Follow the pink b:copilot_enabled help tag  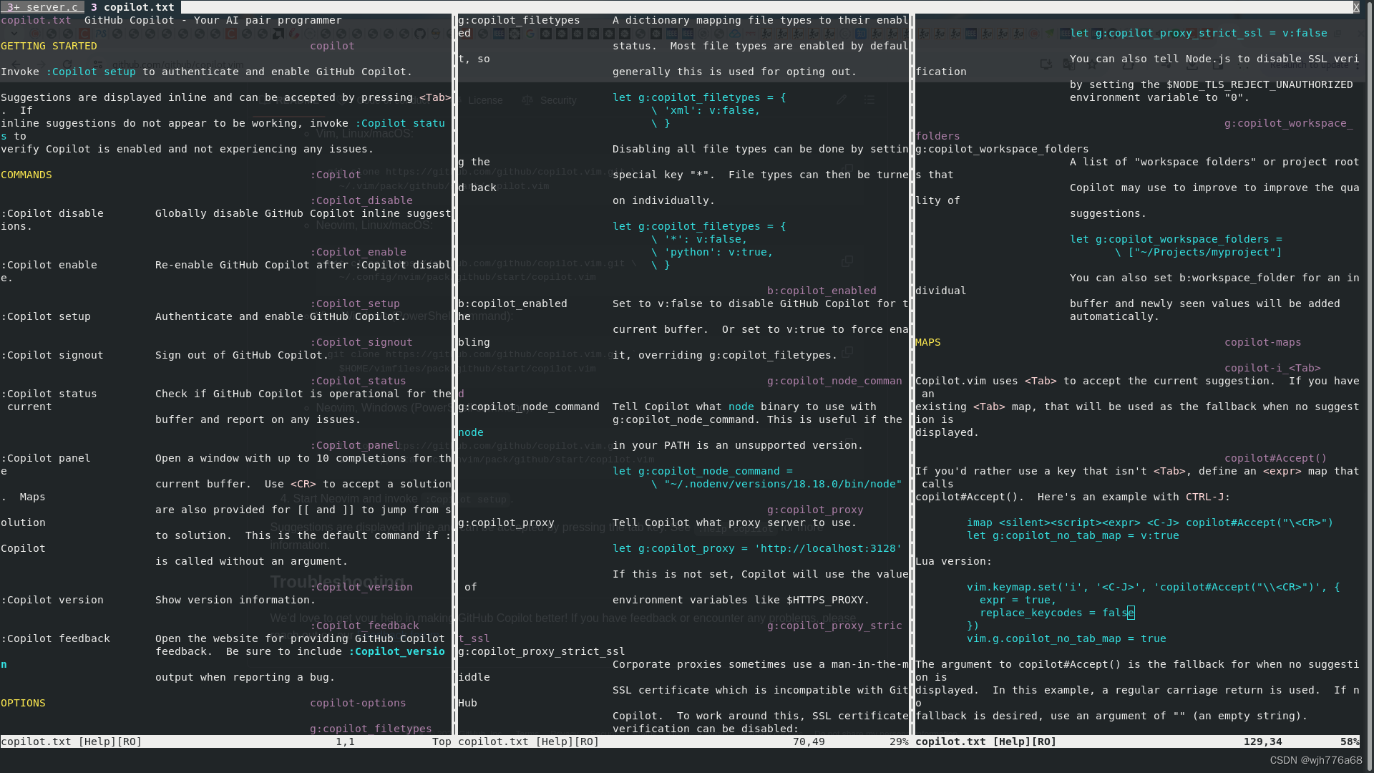(x=822, y=291)
